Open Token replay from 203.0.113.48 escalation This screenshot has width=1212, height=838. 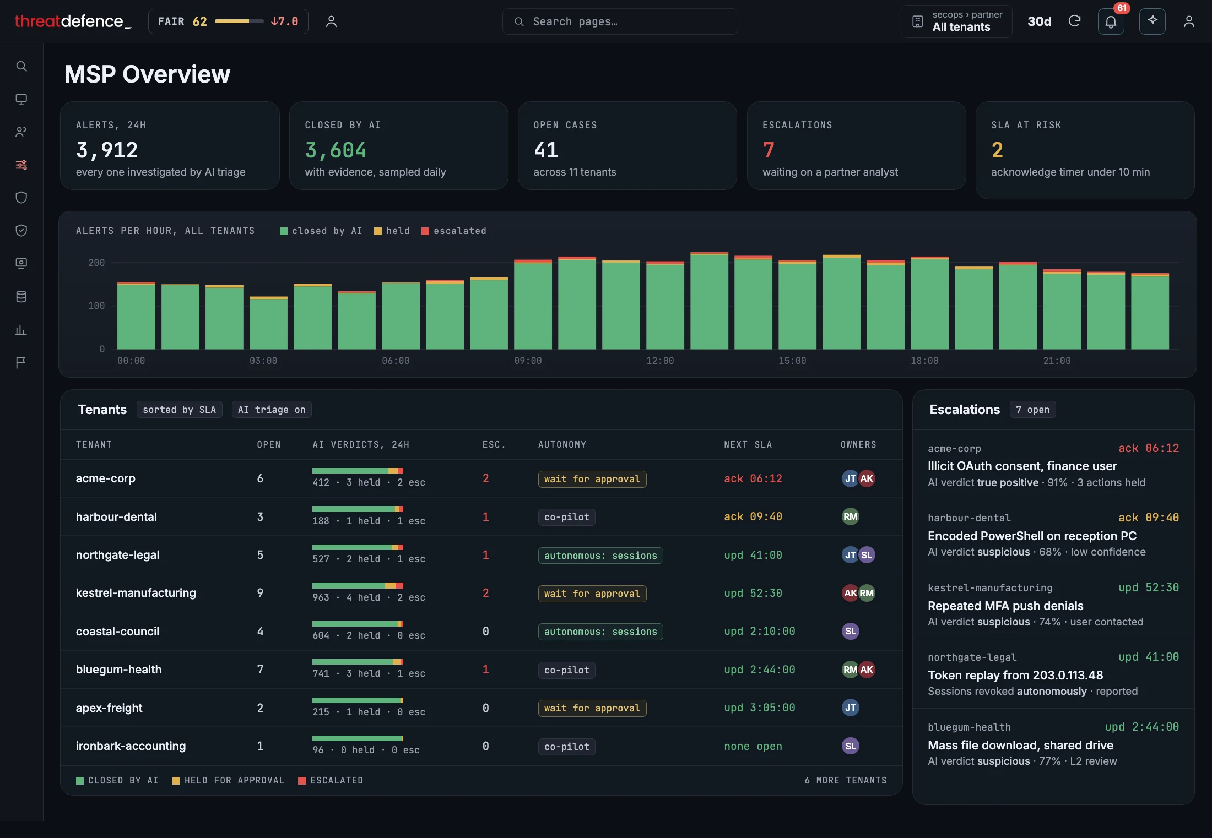(1053, 674)
